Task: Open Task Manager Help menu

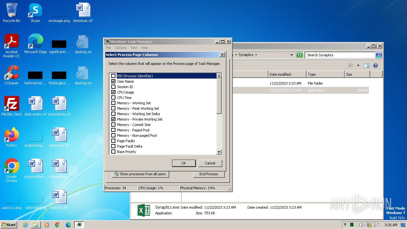Action: pyautogui.click(x=145, y=48)
